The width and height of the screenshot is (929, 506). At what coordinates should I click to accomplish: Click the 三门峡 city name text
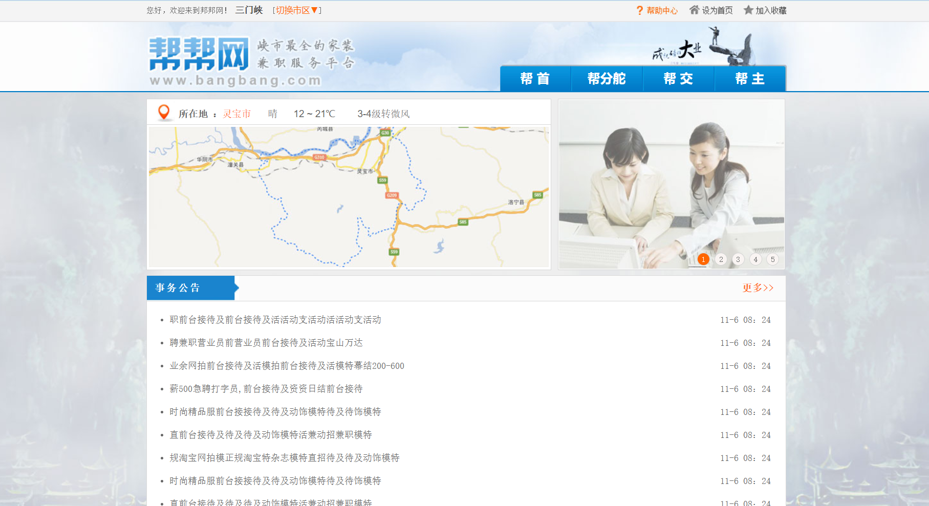[249, 10]
